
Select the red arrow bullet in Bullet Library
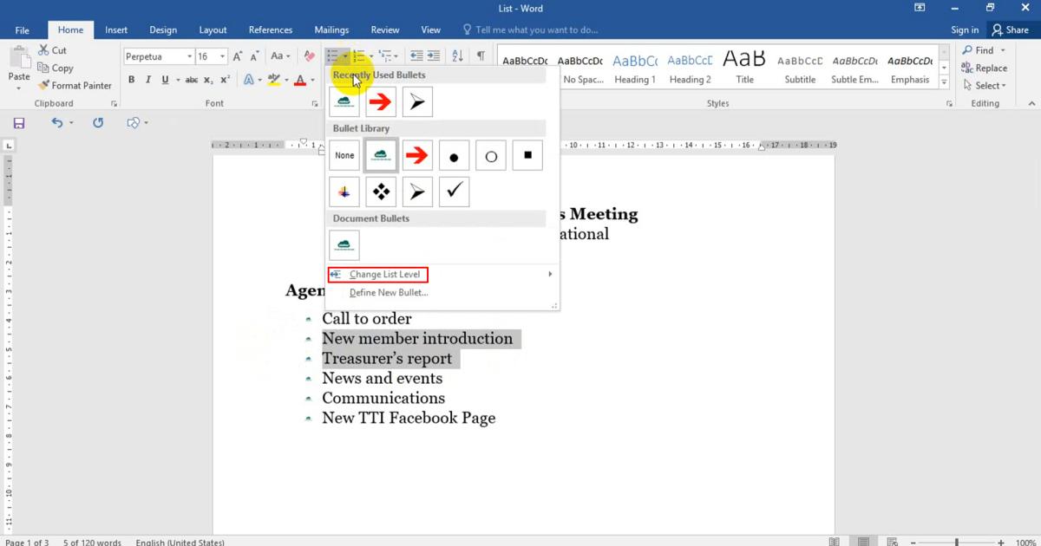(x=417, y=156)
